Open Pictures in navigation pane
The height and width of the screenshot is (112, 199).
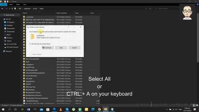[x=9, y=38]
